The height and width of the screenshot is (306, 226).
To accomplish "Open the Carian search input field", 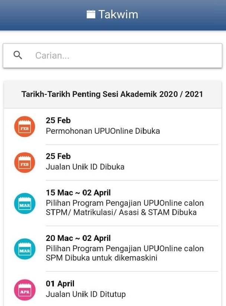I will (x=112, y=55).
